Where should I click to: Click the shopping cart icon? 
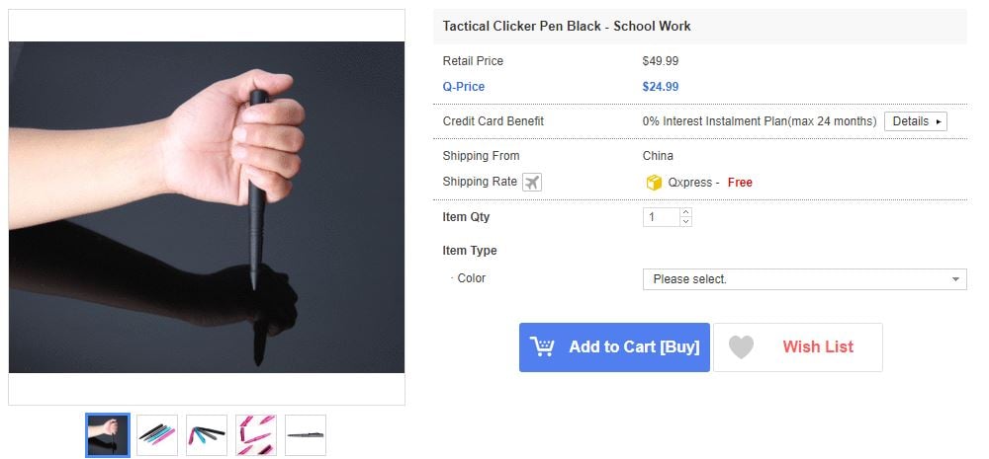542,346
